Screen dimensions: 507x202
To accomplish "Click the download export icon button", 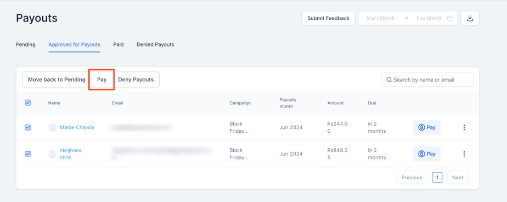I will 470,18.
